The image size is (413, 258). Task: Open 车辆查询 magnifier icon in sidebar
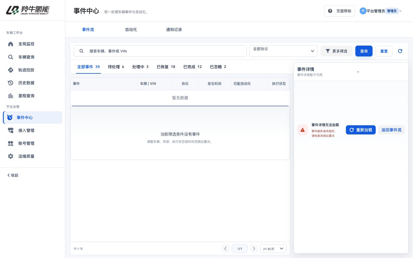[11, 57]
